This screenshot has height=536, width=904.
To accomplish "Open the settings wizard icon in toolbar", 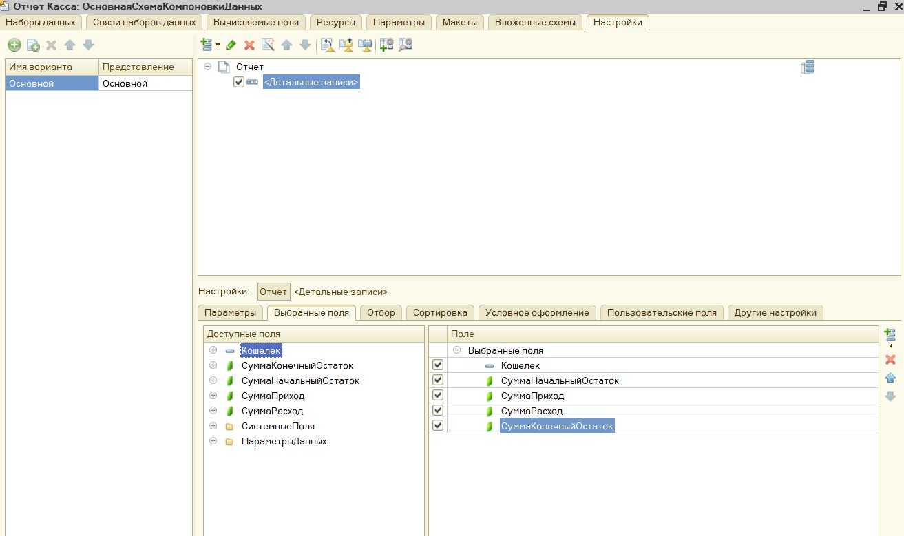I will [x=268, y=45].
